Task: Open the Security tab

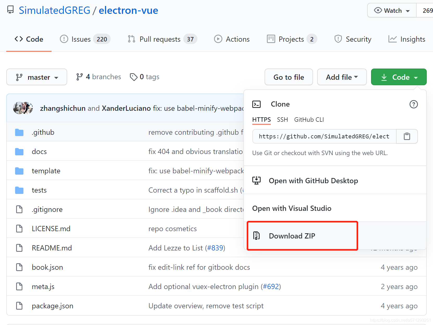Action: pyautogui.click(x=353, y=39)
